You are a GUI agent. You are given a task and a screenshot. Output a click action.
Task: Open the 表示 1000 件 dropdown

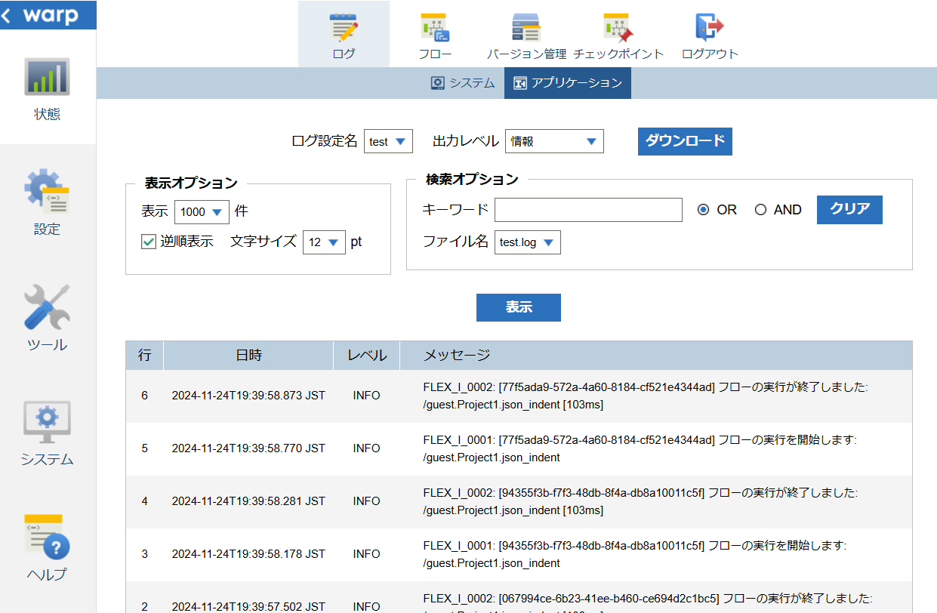pos(202,212)
